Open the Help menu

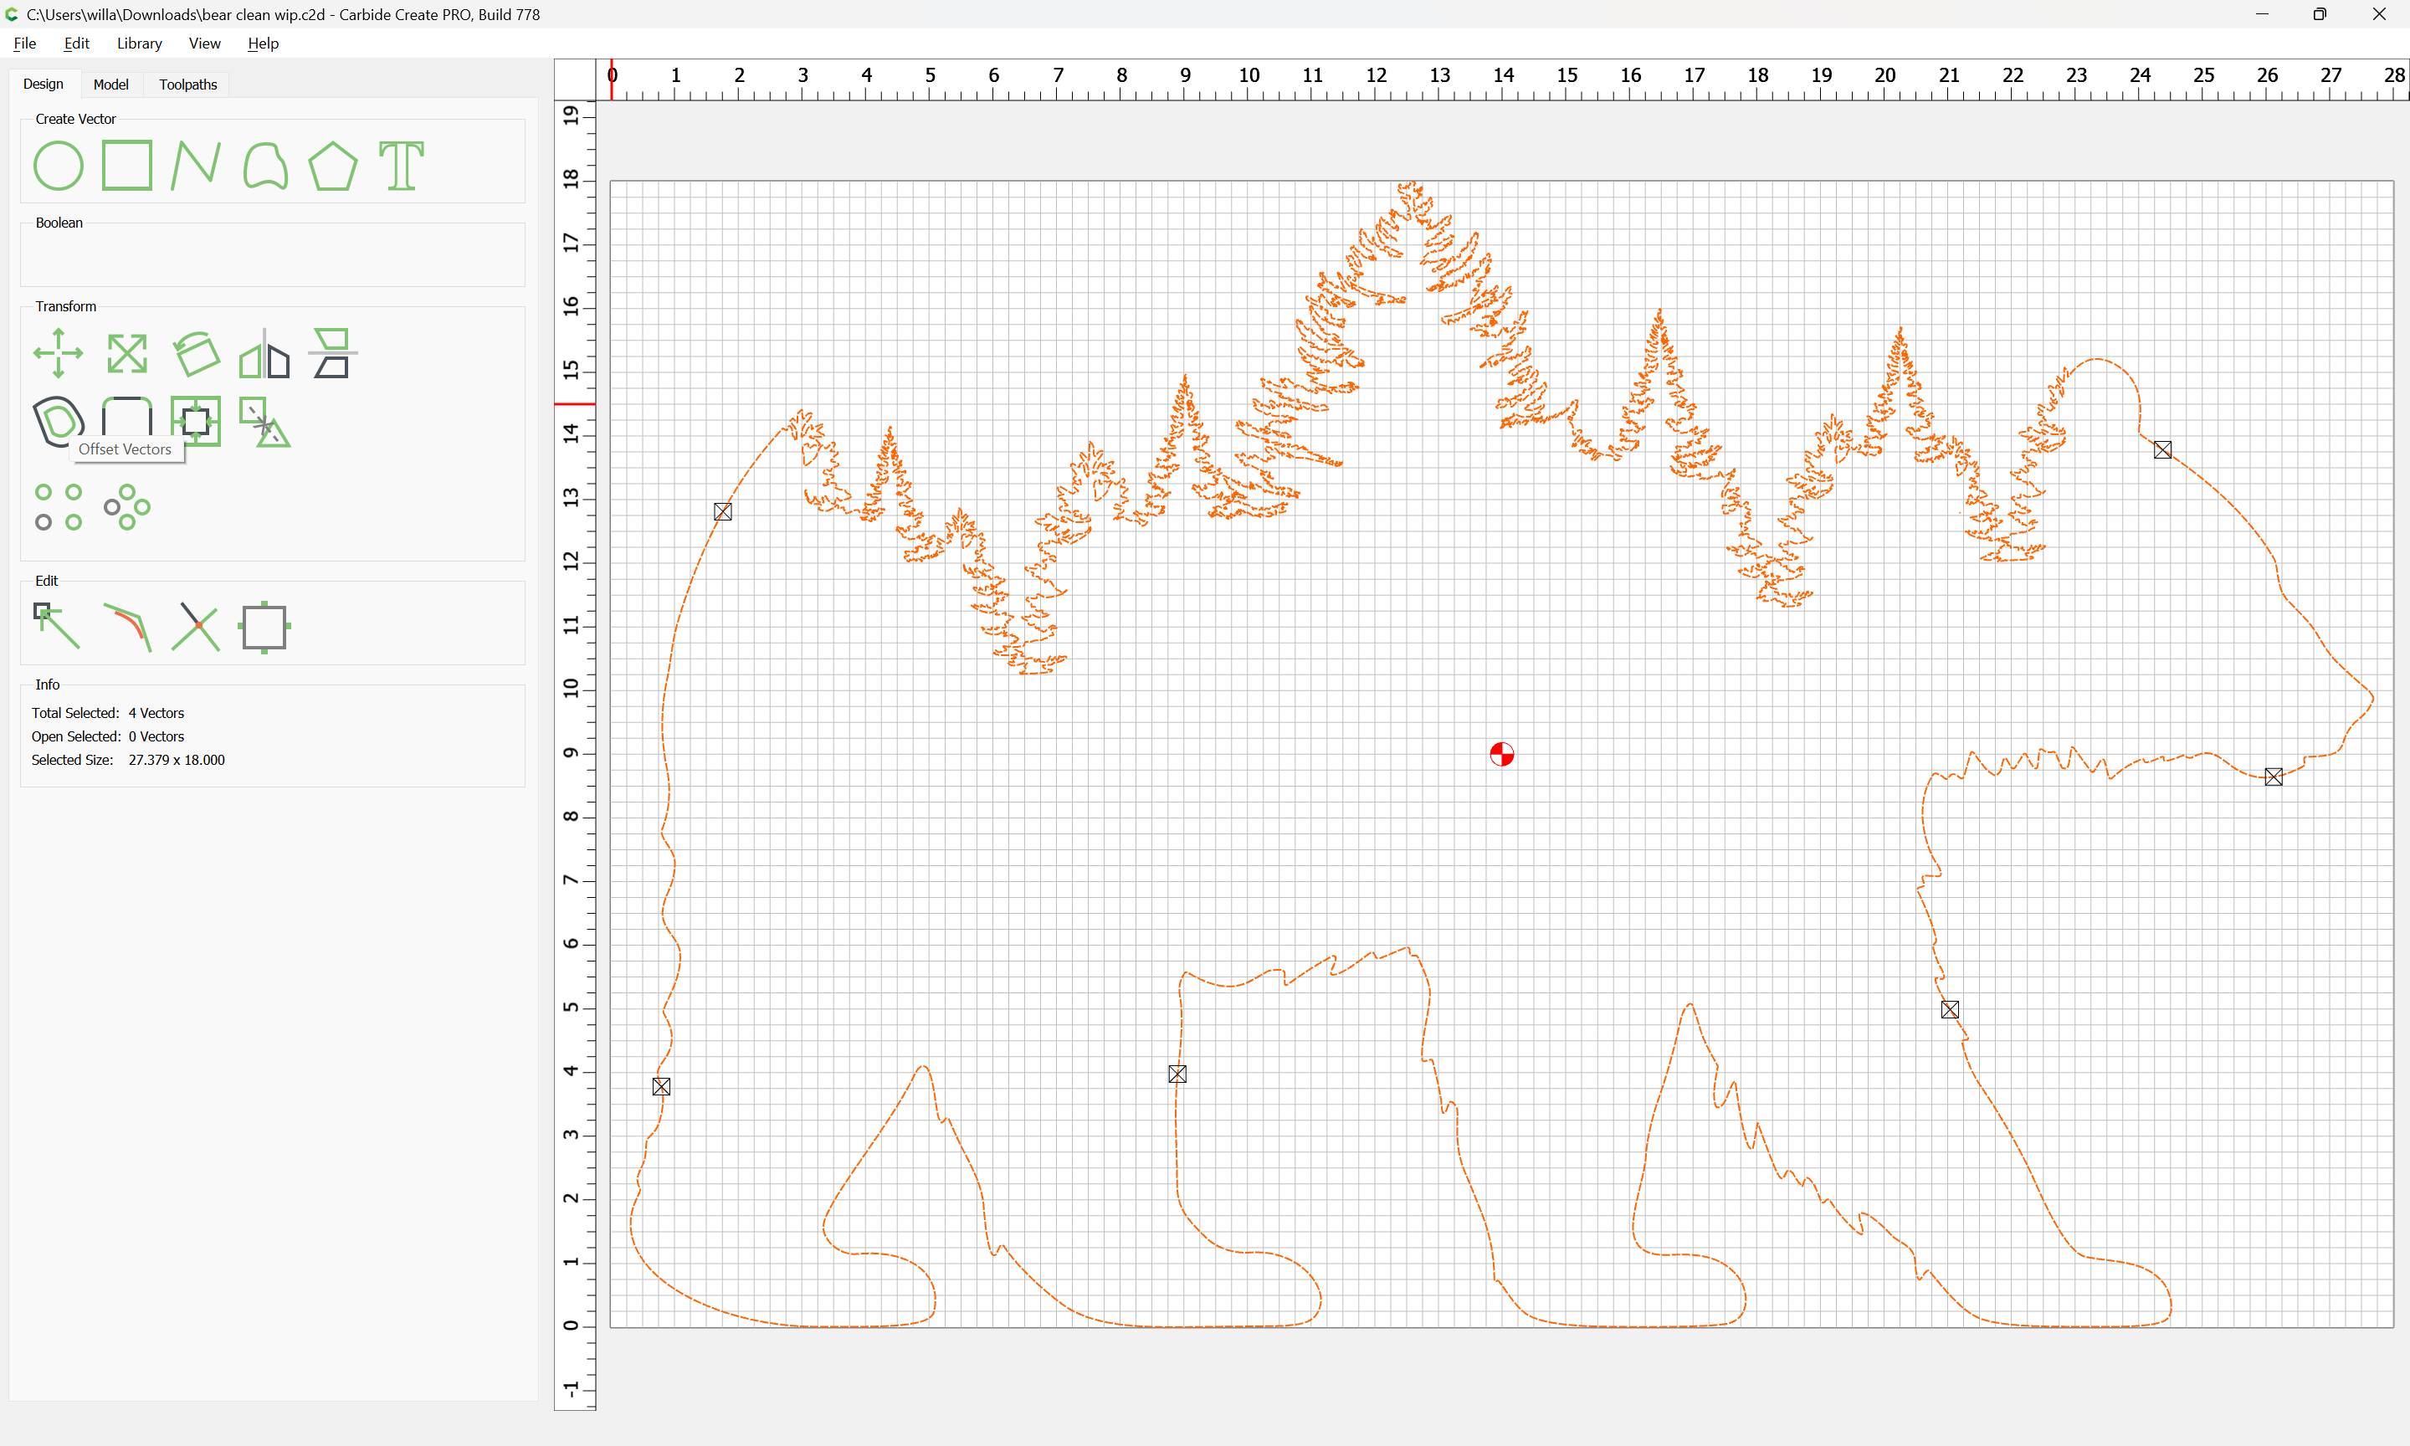tap(263, 43)
